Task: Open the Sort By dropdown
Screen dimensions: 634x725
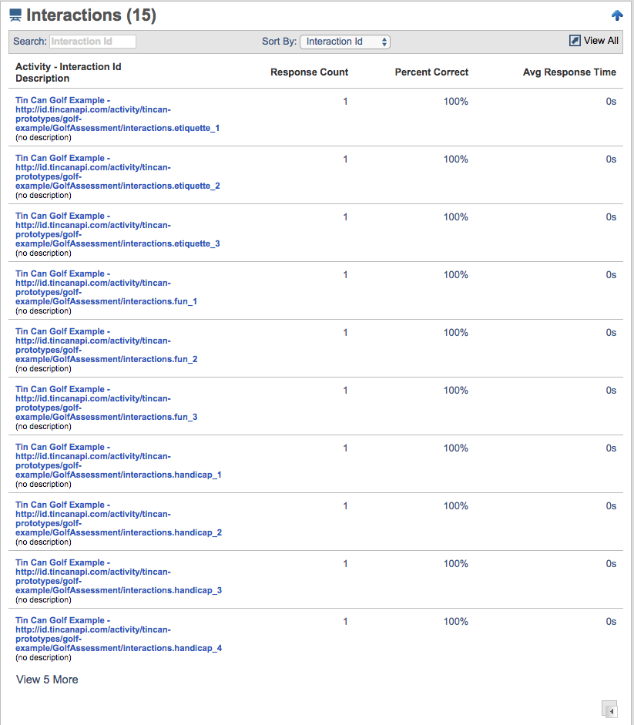Action: point(345,42)
